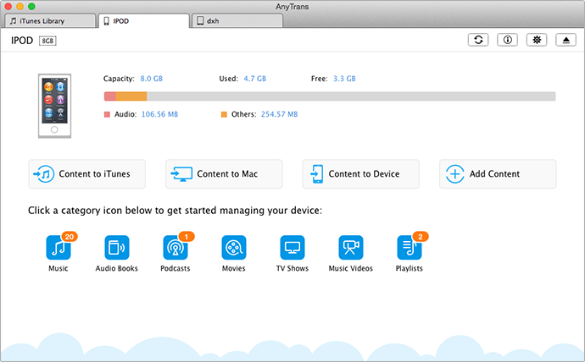Image resolution: width=585 pixels, height=362 pixels.
Task: Open the TV Shows category icon
Action: pyautogui.click(x=292, y=248)
